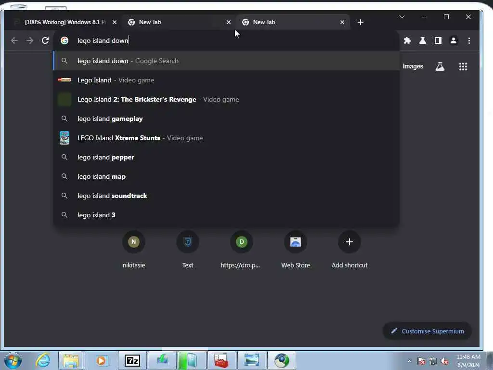Open the profile avatar menu
Viewport: 493px width, 370px height.
(454, 40)
